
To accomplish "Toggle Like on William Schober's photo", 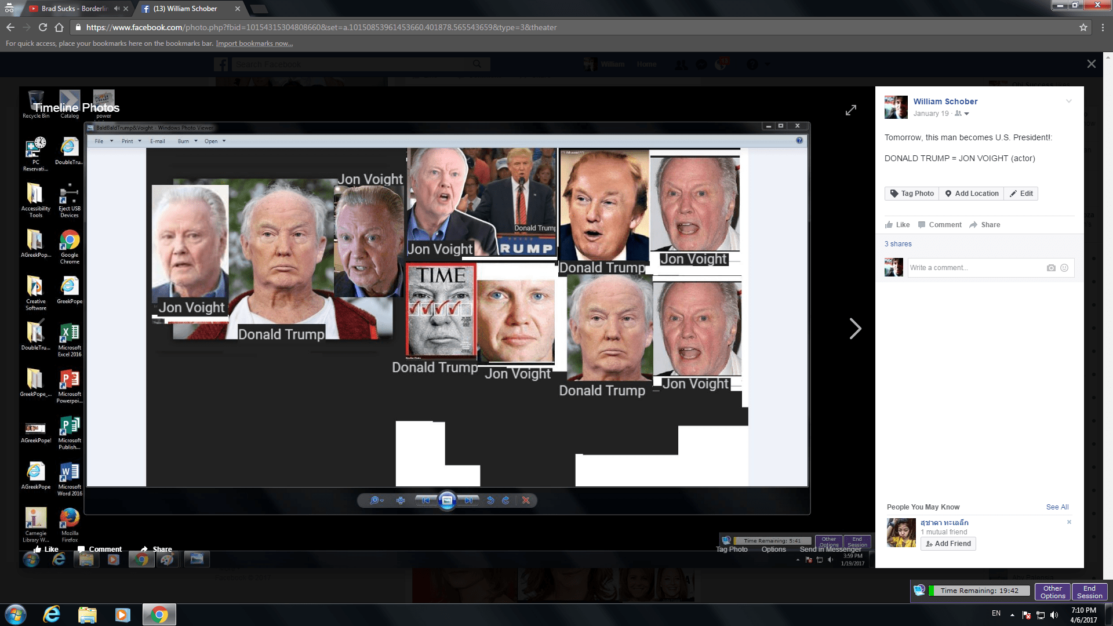I will tap(897, 225).
